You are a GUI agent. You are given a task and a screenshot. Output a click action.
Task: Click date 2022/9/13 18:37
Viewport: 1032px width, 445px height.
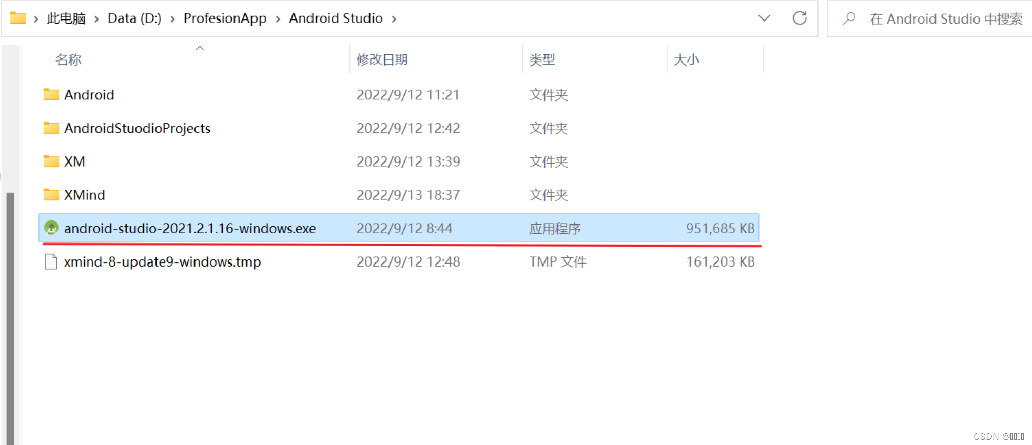pyautogui.click(x=408, y=195)
